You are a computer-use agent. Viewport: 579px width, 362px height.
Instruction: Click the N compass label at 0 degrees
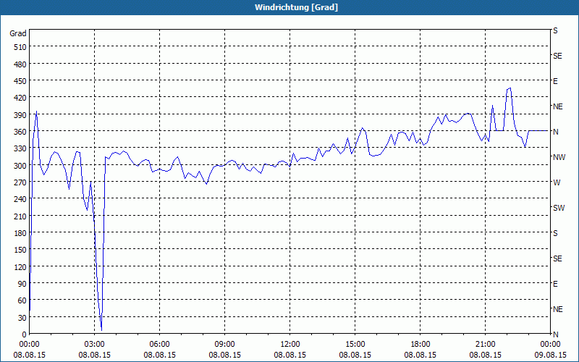(555, 334)
